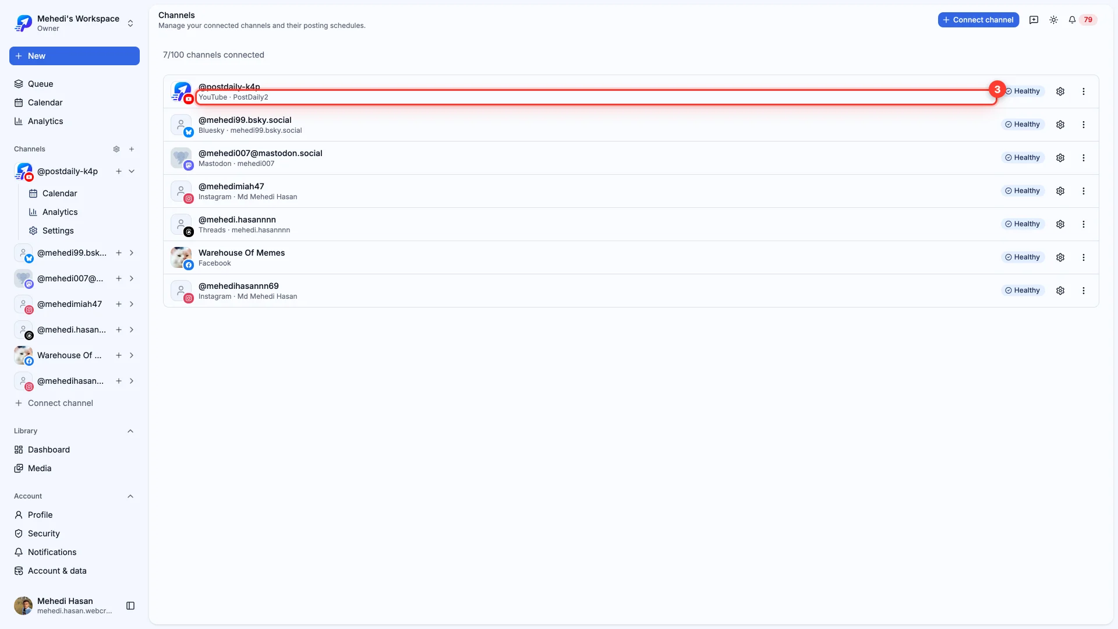This screenshot has width=1118, height=629.
Task: Click plus next to Warehouse Of sidebar channel
Action: coord(119,355)
